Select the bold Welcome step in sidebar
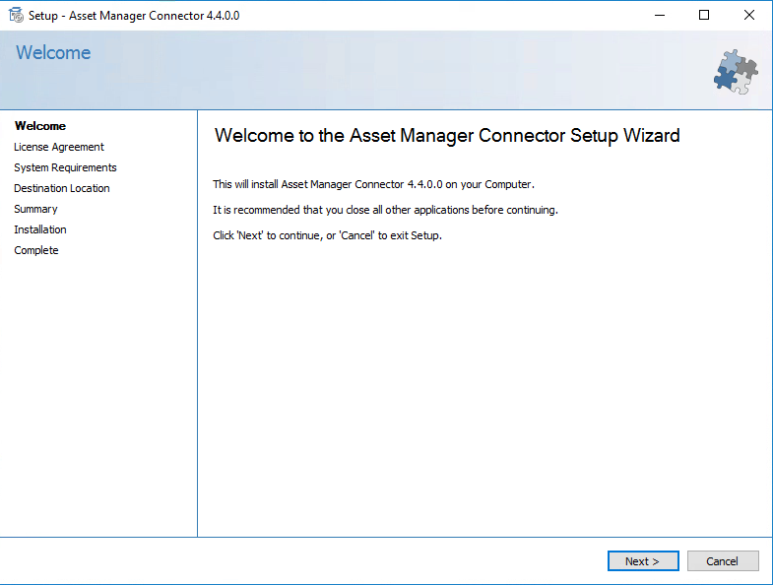The width and height of the screenshot is (773, 585). pos(40,126)
